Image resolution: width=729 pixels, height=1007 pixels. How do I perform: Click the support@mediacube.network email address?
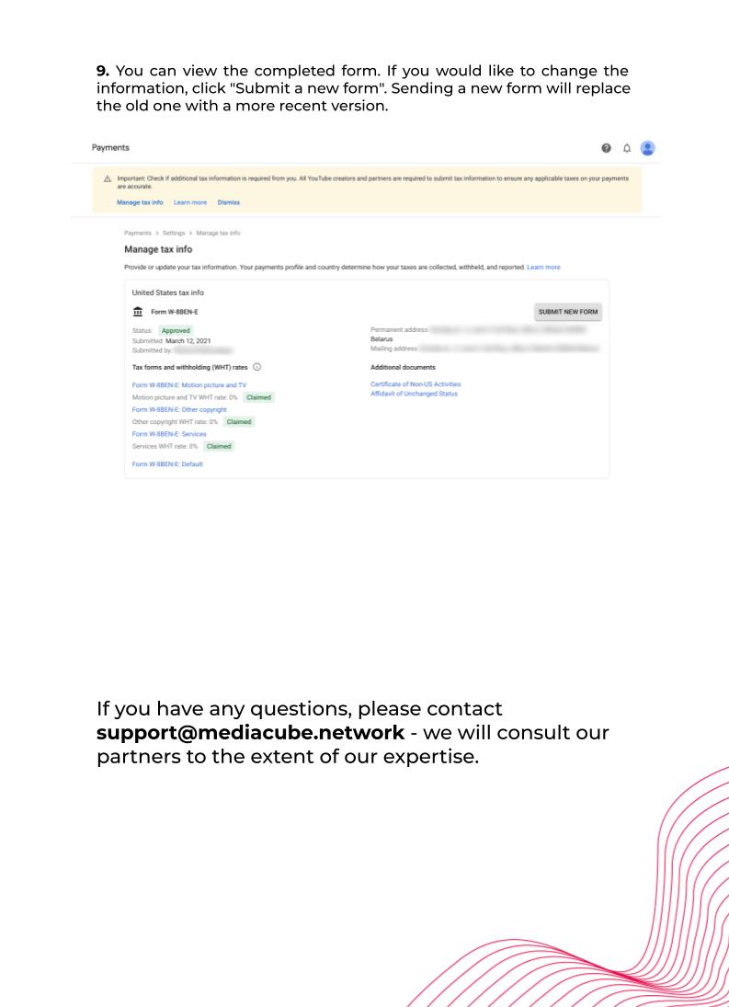[x=250, y=733]
